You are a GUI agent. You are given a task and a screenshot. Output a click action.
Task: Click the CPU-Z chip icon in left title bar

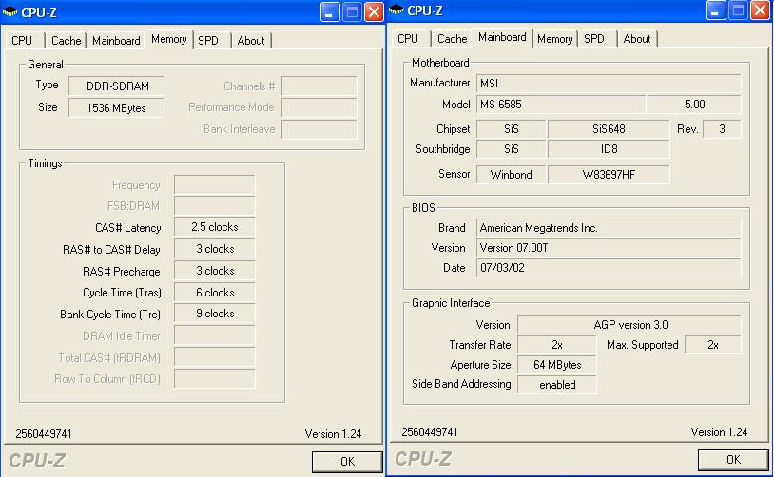point(10,11)
